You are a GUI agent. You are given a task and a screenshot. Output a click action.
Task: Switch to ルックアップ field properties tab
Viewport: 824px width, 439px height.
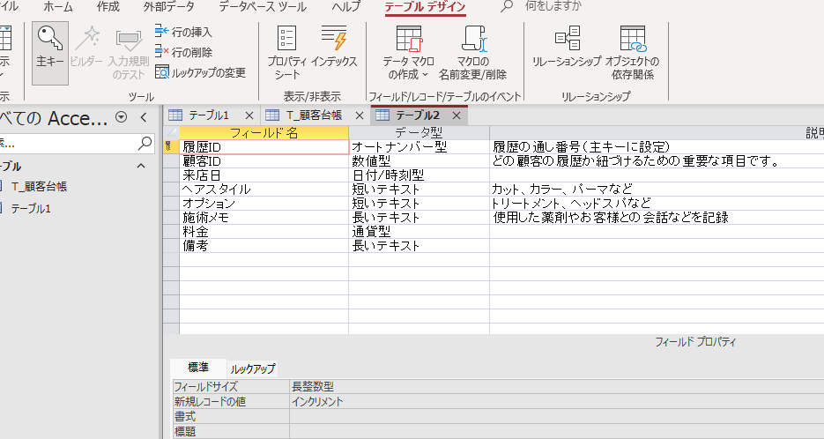pos(253,368)
